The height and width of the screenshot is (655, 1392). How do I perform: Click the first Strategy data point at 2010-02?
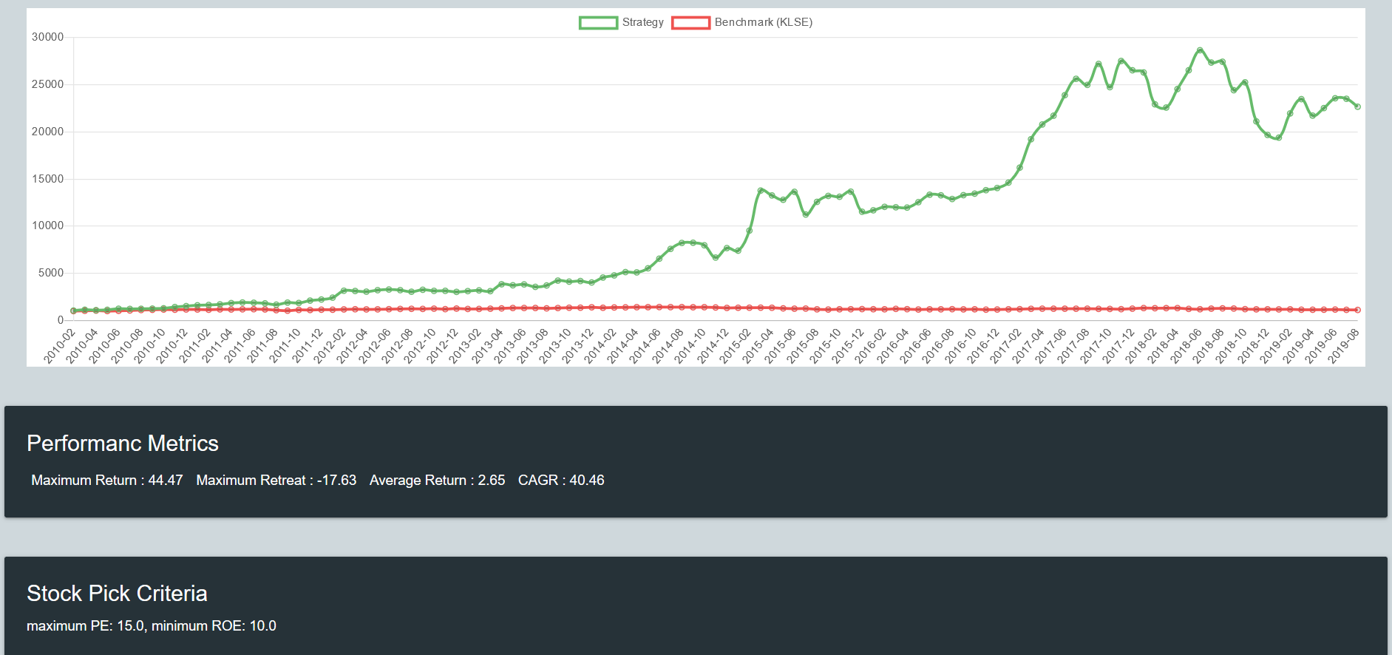(x=73, y=310)
